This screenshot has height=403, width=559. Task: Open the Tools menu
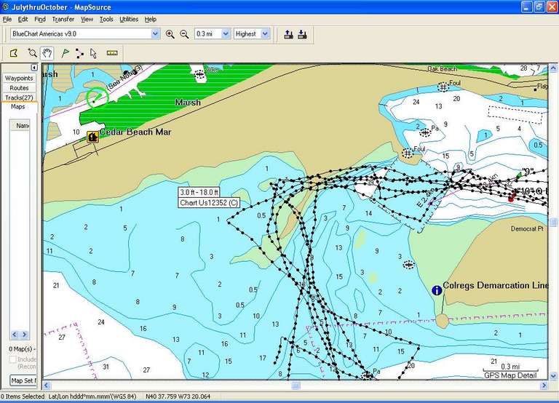[106, 19]
